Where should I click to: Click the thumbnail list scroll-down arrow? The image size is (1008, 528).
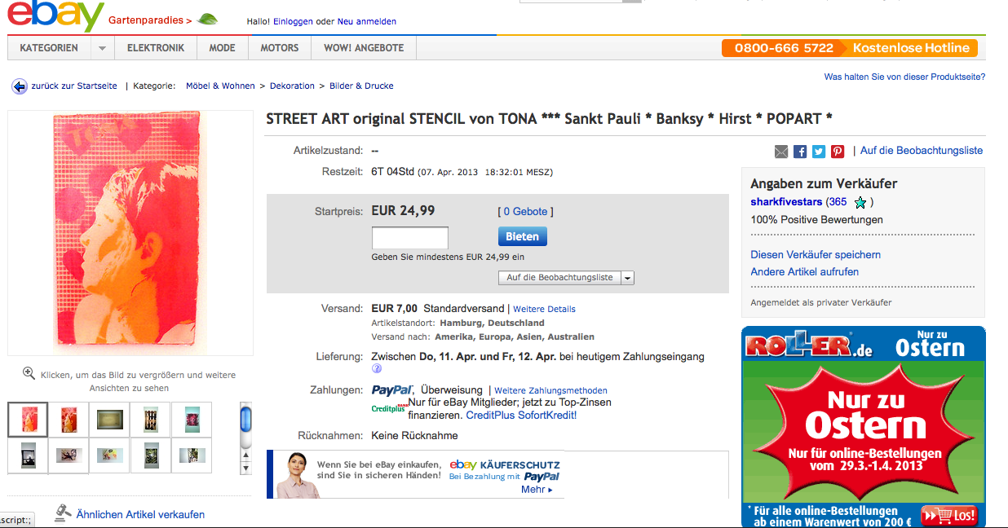(x=246, y=468)
